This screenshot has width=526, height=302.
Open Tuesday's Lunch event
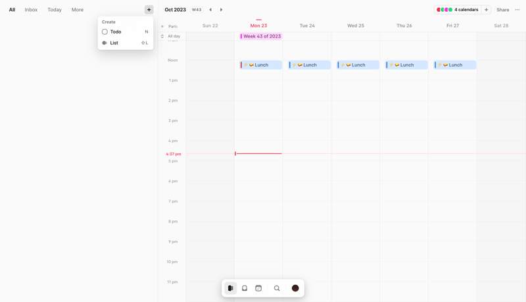point(309,64)
